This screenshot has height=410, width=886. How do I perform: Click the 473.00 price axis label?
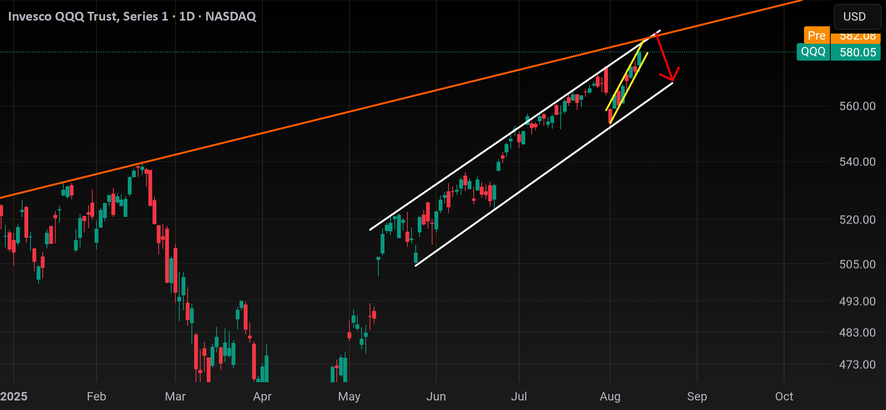tap(857, 365)
